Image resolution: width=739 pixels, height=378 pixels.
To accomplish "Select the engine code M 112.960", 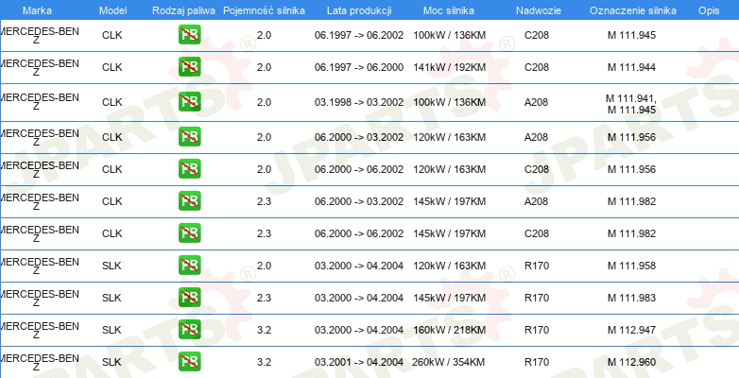I will pyautogui.click(x=631, y=362).
